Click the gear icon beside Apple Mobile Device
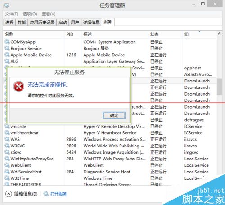This screenshot has width=225, height=205. click(7, 55)
